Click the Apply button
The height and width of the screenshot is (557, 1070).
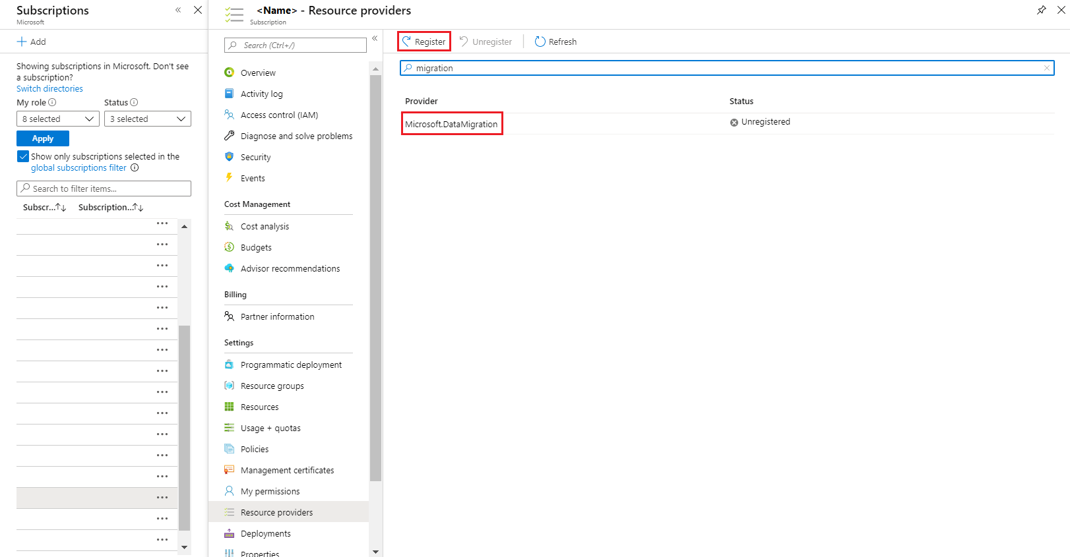pyautogui.click(x=43, y=138)
